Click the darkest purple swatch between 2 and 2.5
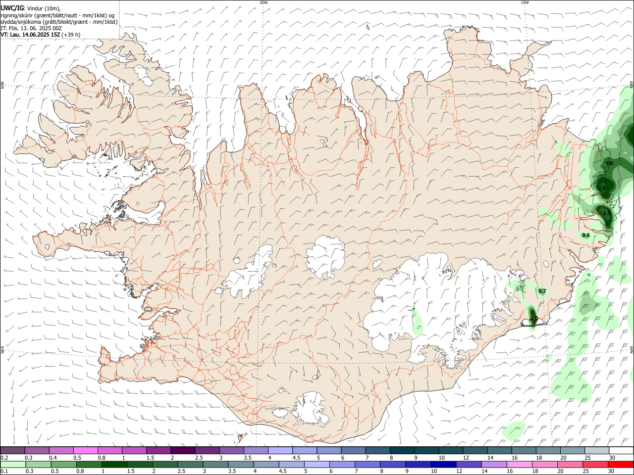 tap(183, 450)
